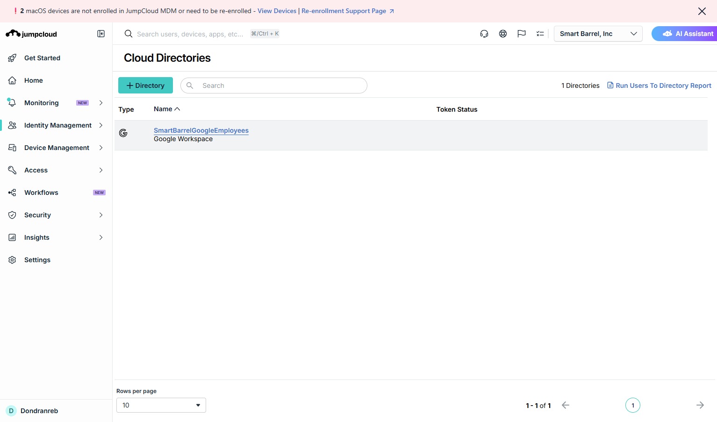Open the checklist tasks icon
Viewport: 717px width, 422px height.
click(x=540, y=34)
